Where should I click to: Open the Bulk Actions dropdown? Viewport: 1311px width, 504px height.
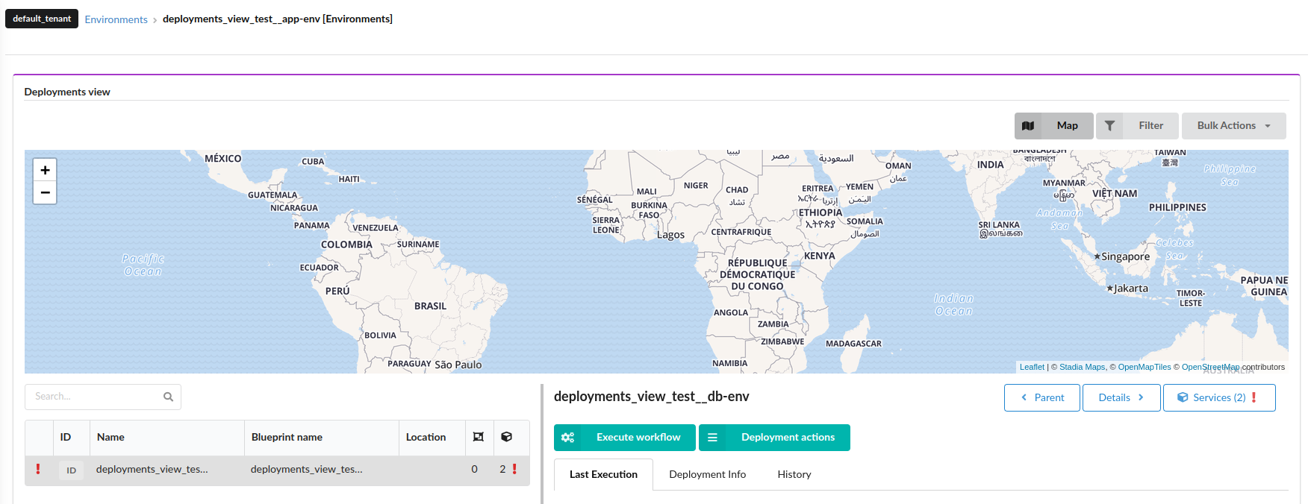[x=1233, y=126]
